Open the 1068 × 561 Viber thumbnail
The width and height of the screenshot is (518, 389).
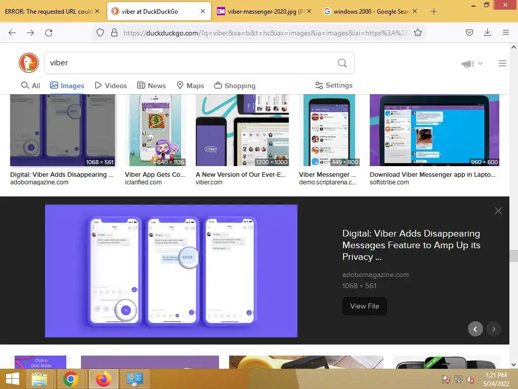[62, 130]
